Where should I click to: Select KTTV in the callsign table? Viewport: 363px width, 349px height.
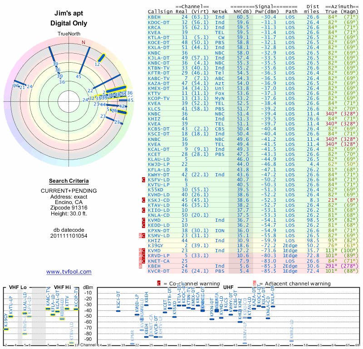(154, 94)
